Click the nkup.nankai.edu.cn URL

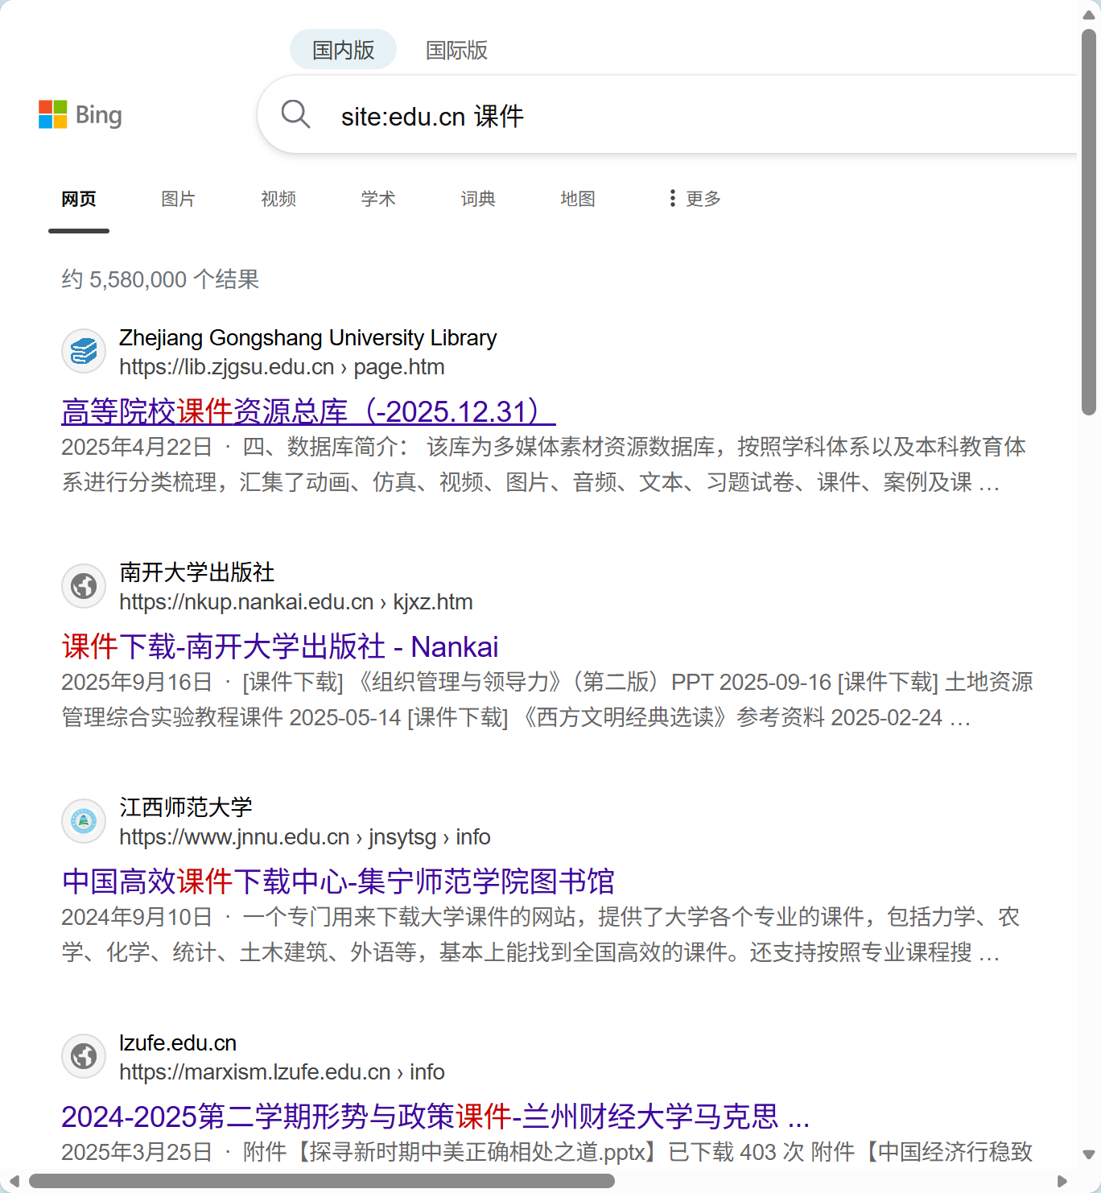(296, 602)
